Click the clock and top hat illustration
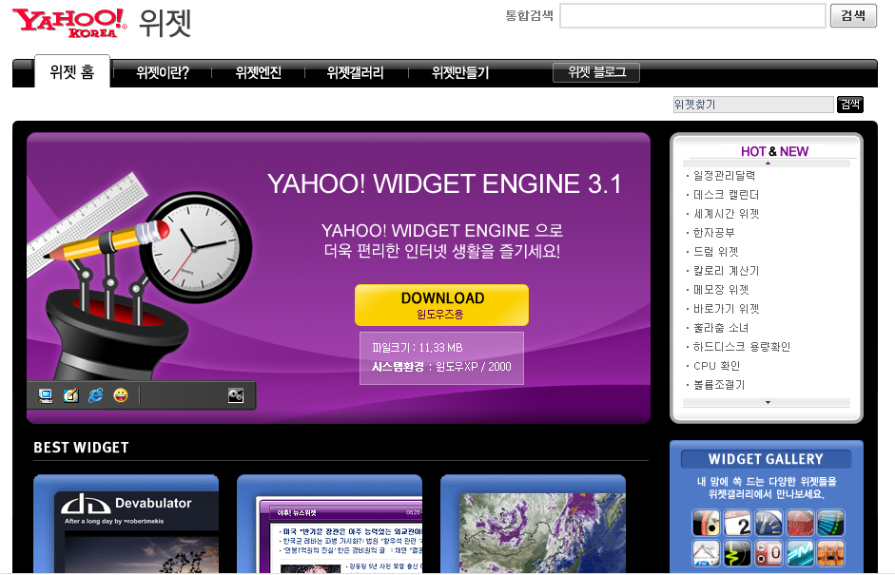Viewport: 895px width, 575px height. point(140,274)
